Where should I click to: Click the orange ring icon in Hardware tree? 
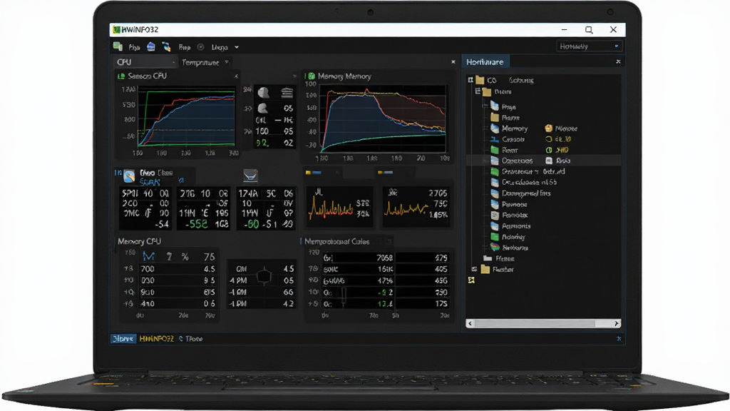(x=549, y=139)
